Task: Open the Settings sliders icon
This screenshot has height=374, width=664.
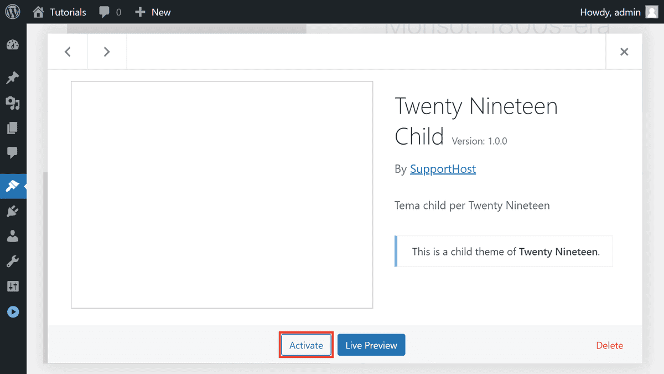Action: point(13,286)
